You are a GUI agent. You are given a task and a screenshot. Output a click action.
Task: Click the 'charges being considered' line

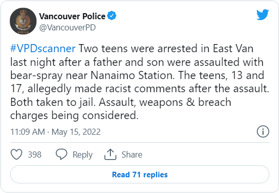[x=74, y=115]
